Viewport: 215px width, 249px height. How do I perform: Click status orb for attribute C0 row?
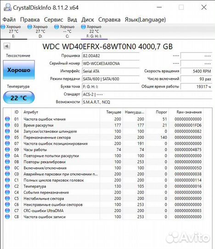7,174
